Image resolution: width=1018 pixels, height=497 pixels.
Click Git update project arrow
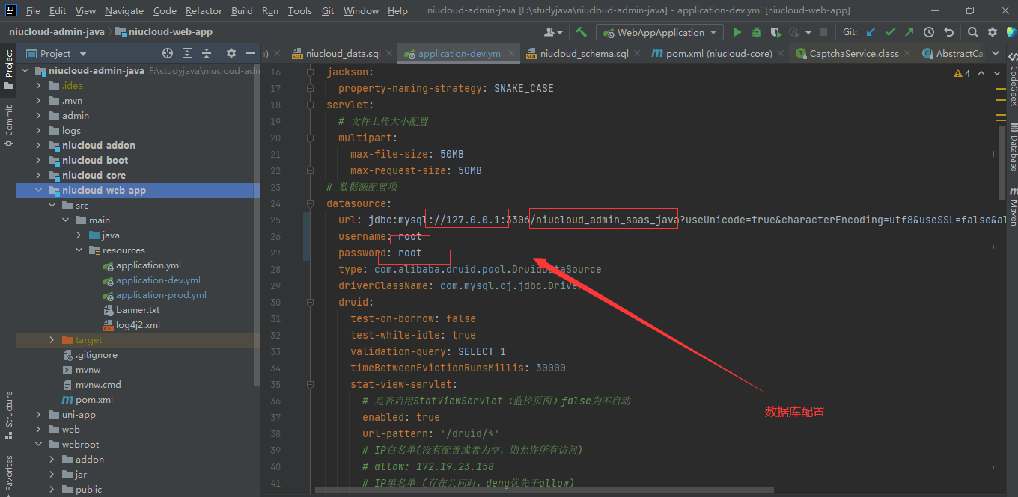pyautogui.click(x=871, y=32)
